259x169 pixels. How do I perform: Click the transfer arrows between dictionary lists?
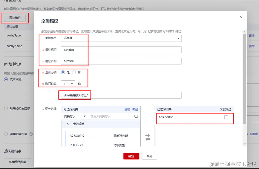pos(148,137)
